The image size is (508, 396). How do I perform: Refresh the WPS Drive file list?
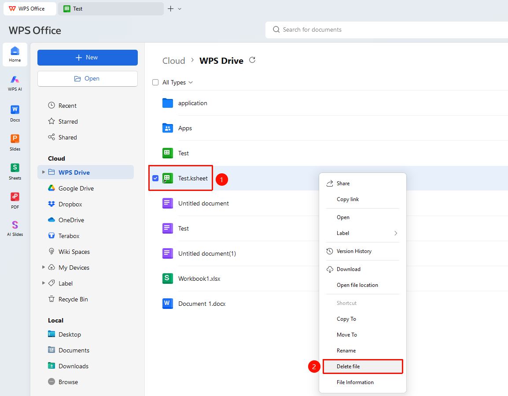(x=252, y=60)
